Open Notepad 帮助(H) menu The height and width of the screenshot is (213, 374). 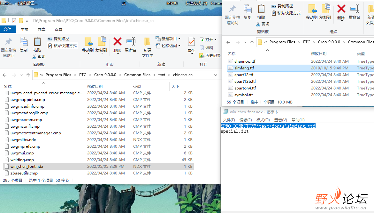click(x=298, y=120)
